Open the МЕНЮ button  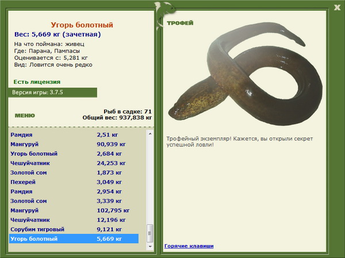25,115
